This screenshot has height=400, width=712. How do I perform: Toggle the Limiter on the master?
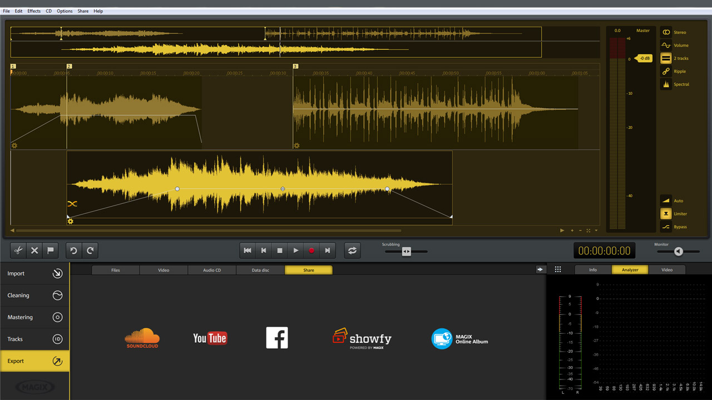pyautogui.click(x=674, y=213)
